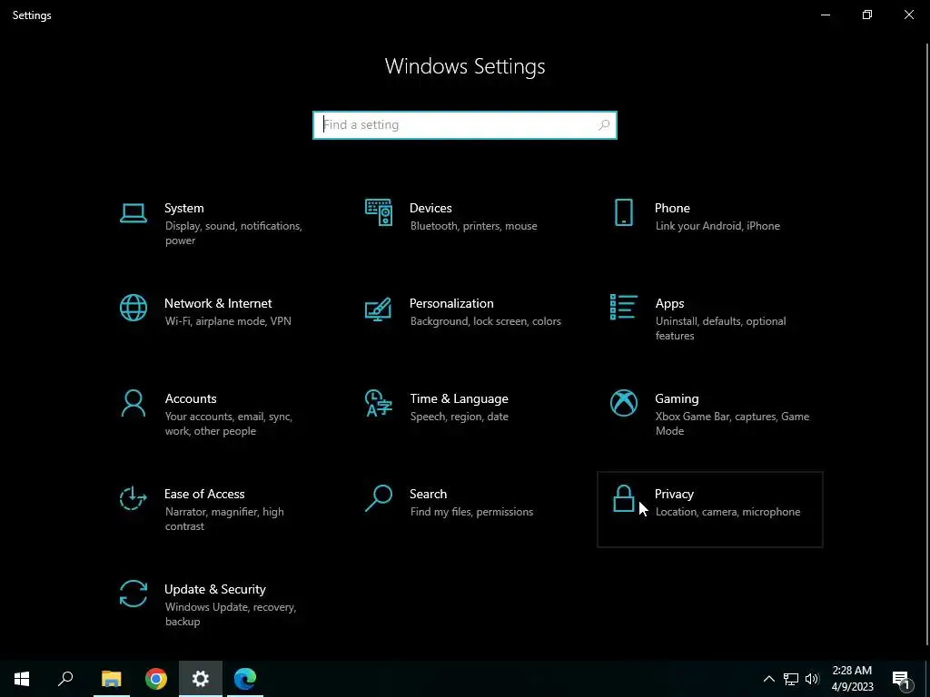The image size is (930, 697).
Task: Click the Apps list icon
Action: point(623,307)
